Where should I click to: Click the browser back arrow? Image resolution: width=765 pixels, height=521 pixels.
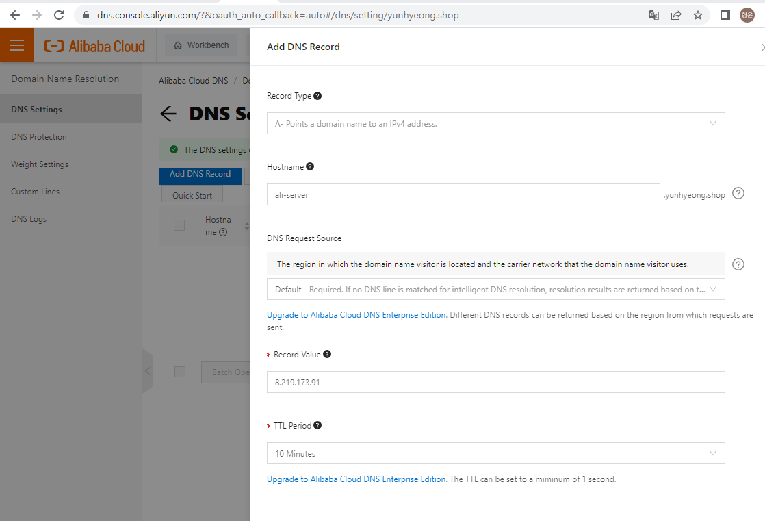coord(15,15)
